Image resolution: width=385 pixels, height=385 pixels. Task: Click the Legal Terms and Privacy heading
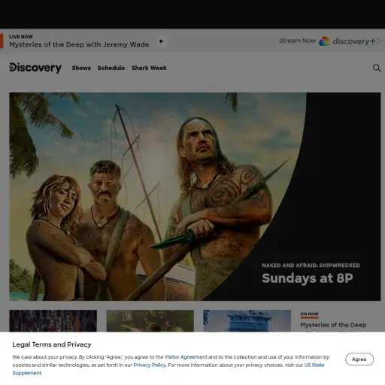(52, 344)
